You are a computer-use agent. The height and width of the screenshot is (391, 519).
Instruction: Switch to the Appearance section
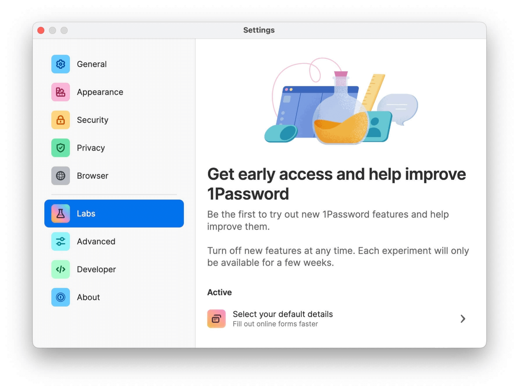tap(100, 92)
